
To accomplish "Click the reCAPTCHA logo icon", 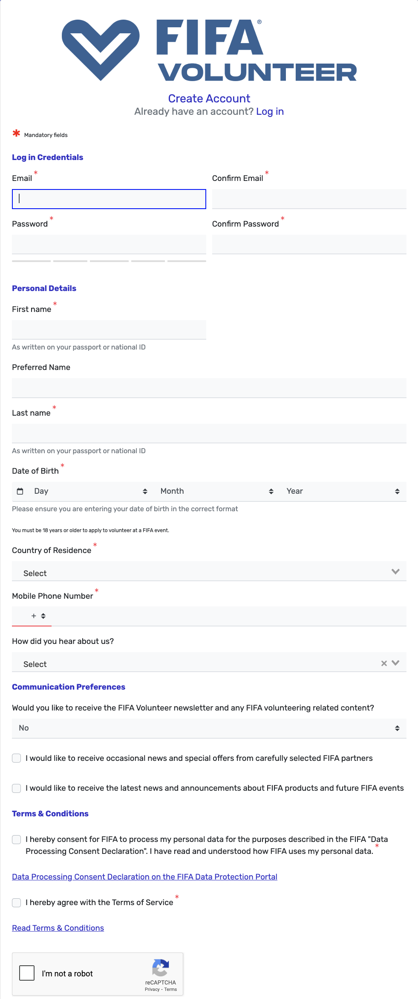I will coord(161,967).
